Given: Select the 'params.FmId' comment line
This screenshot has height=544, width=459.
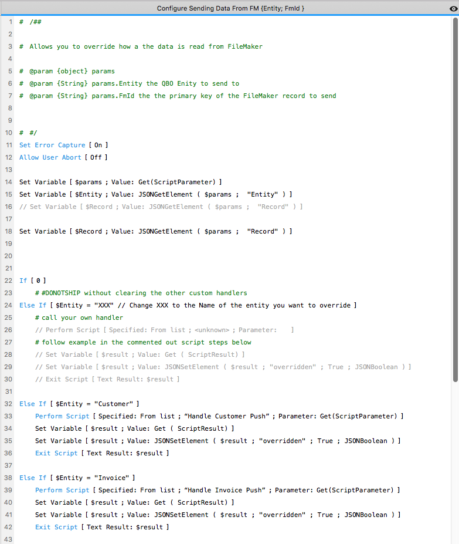Looking at the screenshot, I should pyautogui.click(x=178, y=96).
